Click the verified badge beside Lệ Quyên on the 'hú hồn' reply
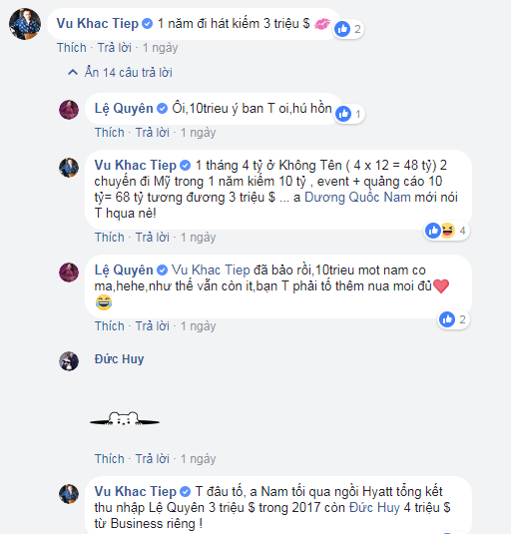This screenshot has width=511, height=534. click(162, 109)
